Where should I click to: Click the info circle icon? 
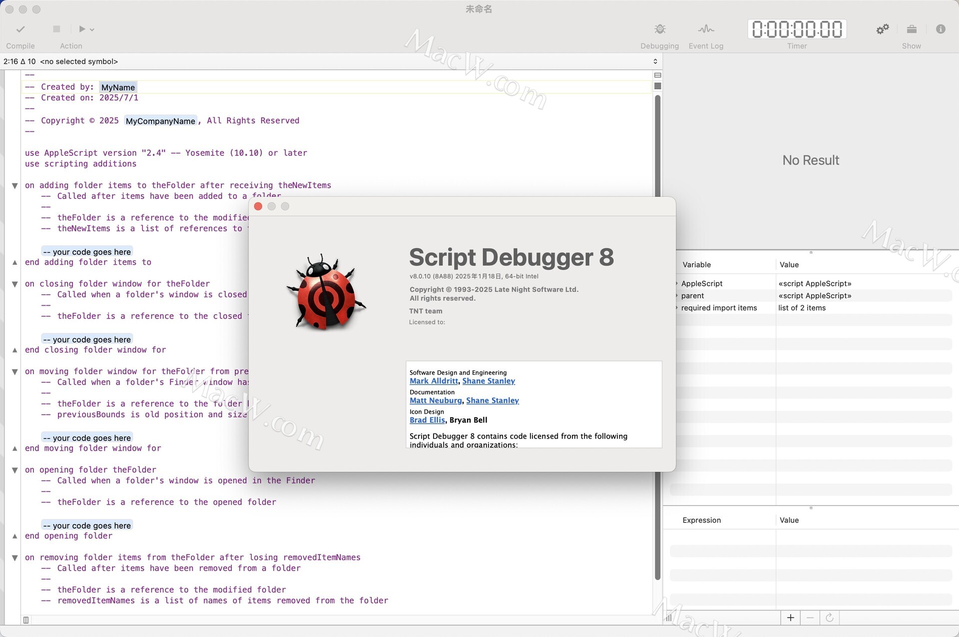tap(941, 29)
